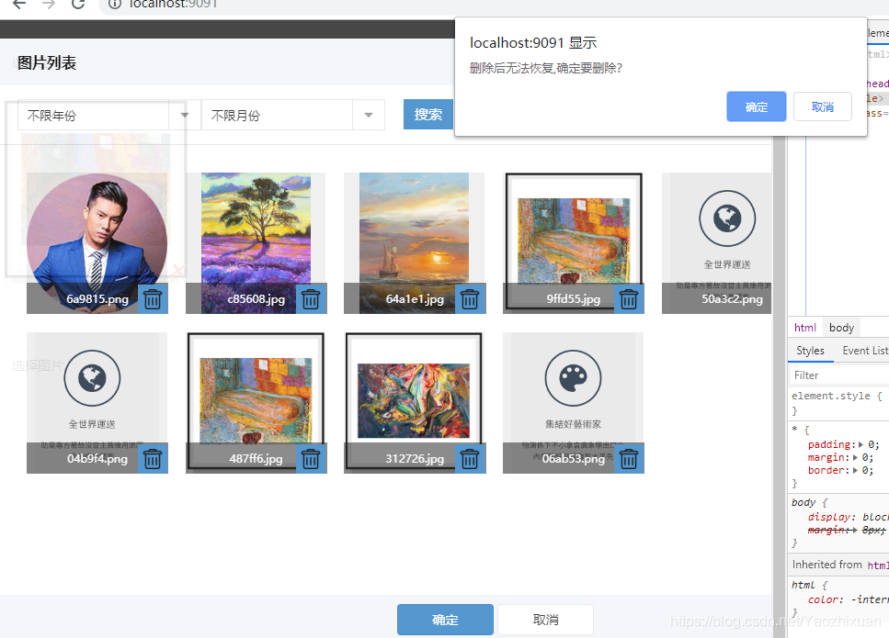The width and height of the screenshot is (889, 638).
Task: Open the 不限年份 year dropdown
Action: pos(108,115)
